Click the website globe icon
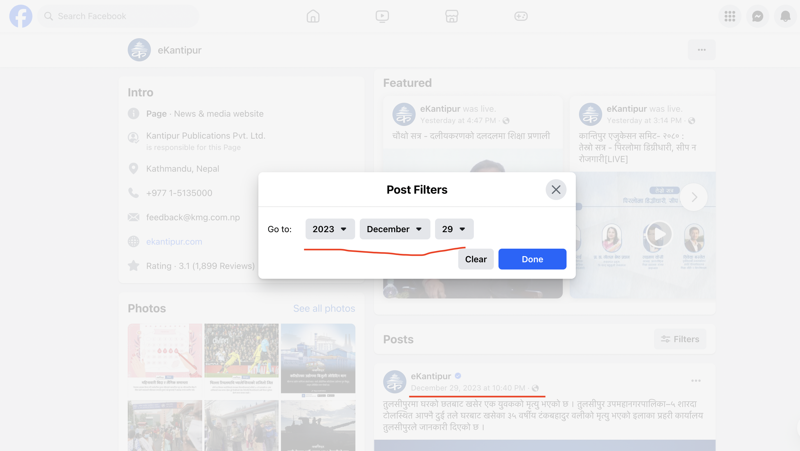 coord(134,241)
